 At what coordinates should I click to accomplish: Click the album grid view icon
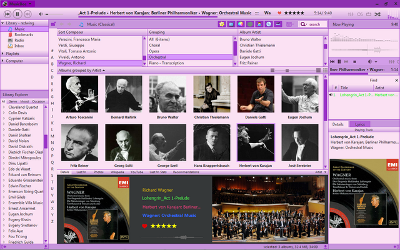pyautogui.click(x=325, y=71)
